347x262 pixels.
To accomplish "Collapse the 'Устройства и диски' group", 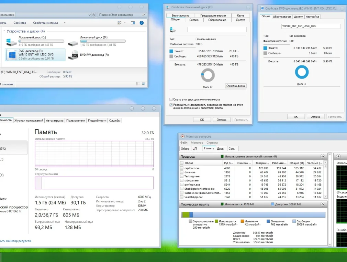I will coord(4,31).
